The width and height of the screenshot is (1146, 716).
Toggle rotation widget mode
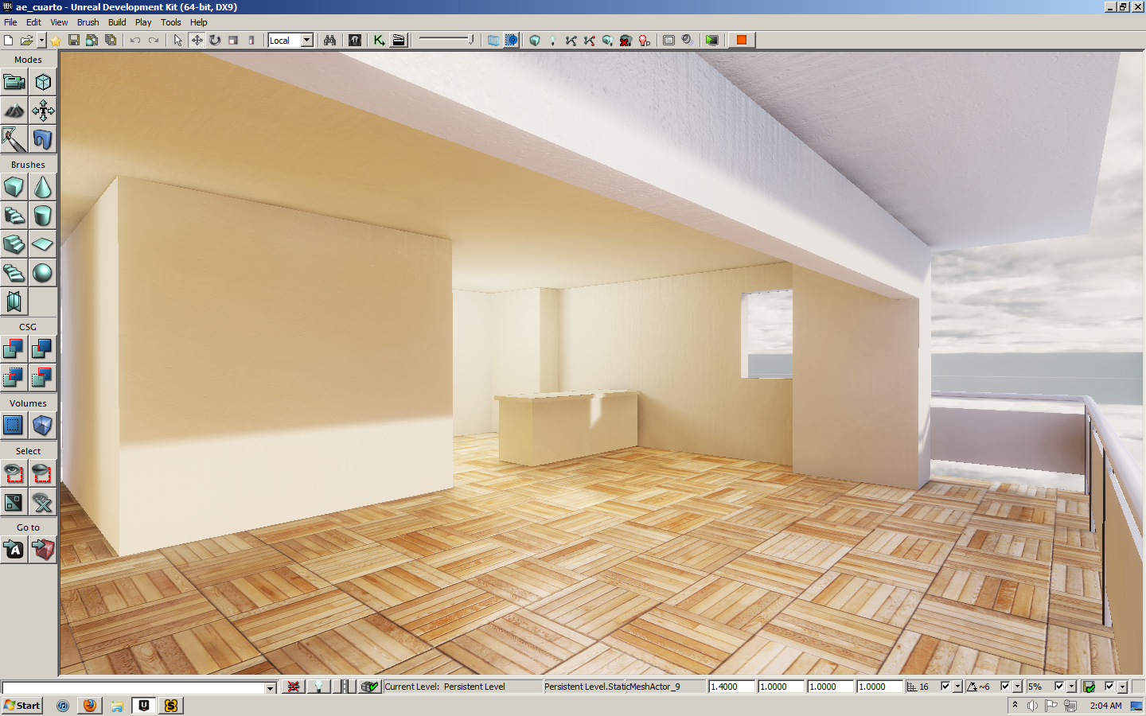click(x=215, y=40)
